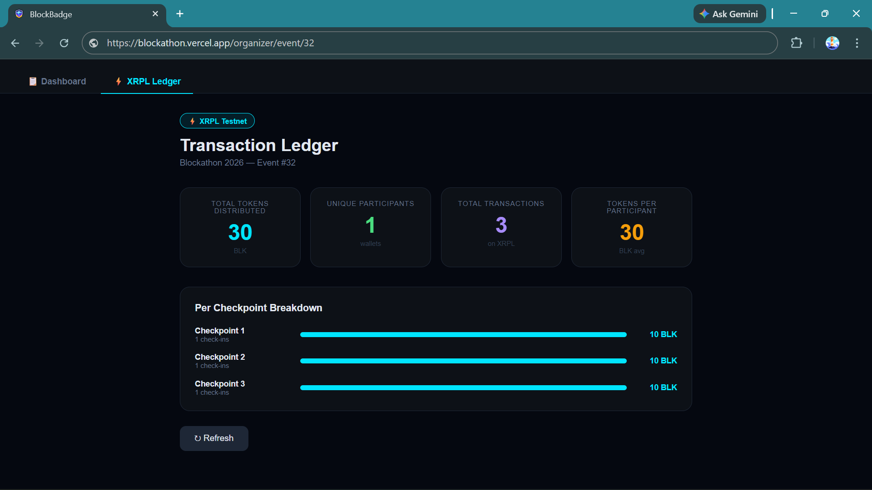Viewport: 872px width, 490px height.
Task: Click the Checkpoint 3 progress bar
Action: pyautogui.click(x=463, y=387)
